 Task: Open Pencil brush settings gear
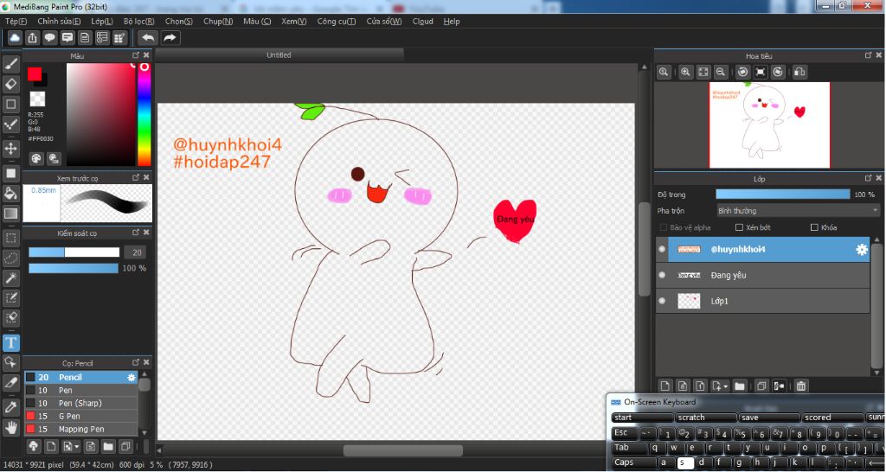132,377
